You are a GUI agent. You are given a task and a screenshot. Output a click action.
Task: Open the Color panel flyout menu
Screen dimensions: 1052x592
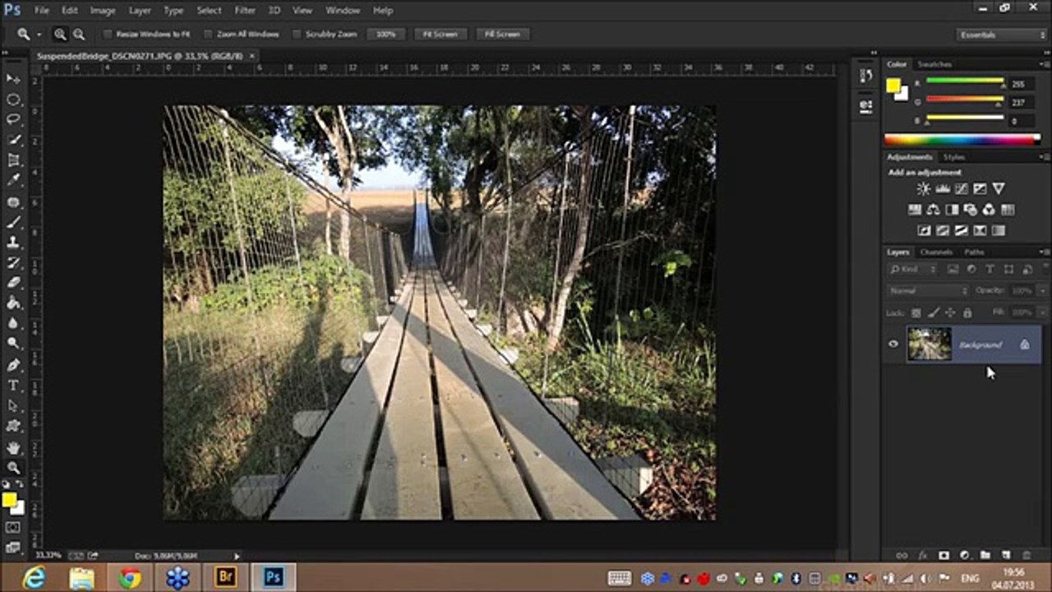click(1043, 64)
